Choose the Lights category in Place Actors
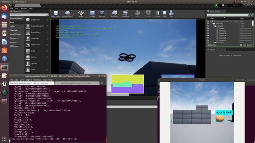The height and width of the screenshot is (143, 255). pos(12,26)
